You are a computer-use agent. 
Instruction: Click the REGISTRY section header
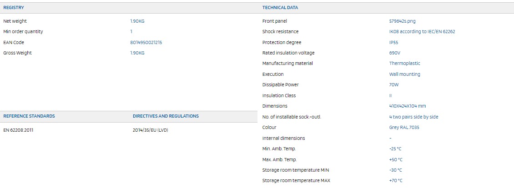point(14,8)
